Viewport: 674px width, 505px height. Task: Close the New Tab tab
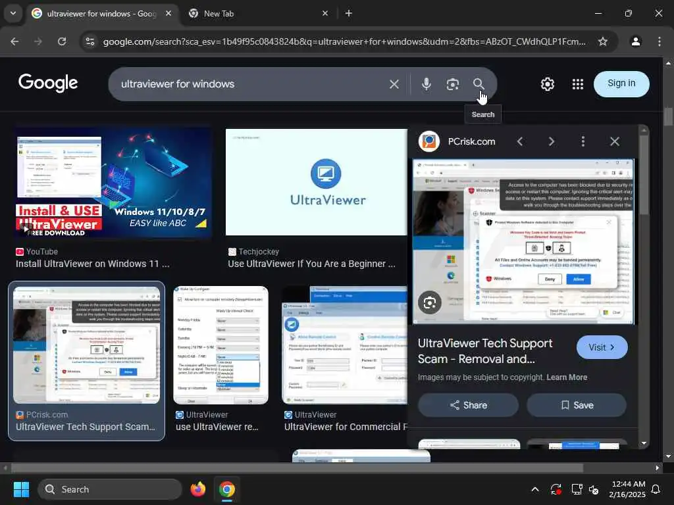325,13
